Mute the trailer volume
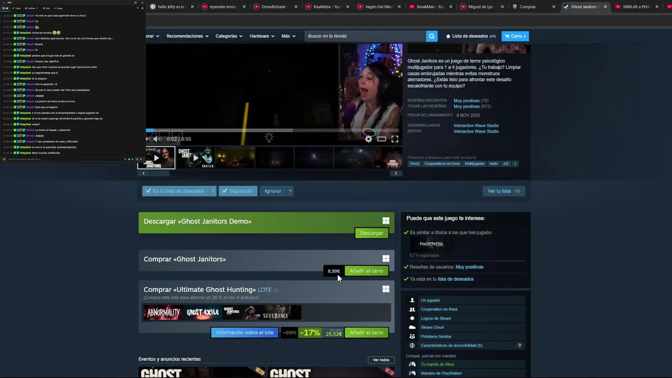The image size is (672, 378). (x=156, y=139)
